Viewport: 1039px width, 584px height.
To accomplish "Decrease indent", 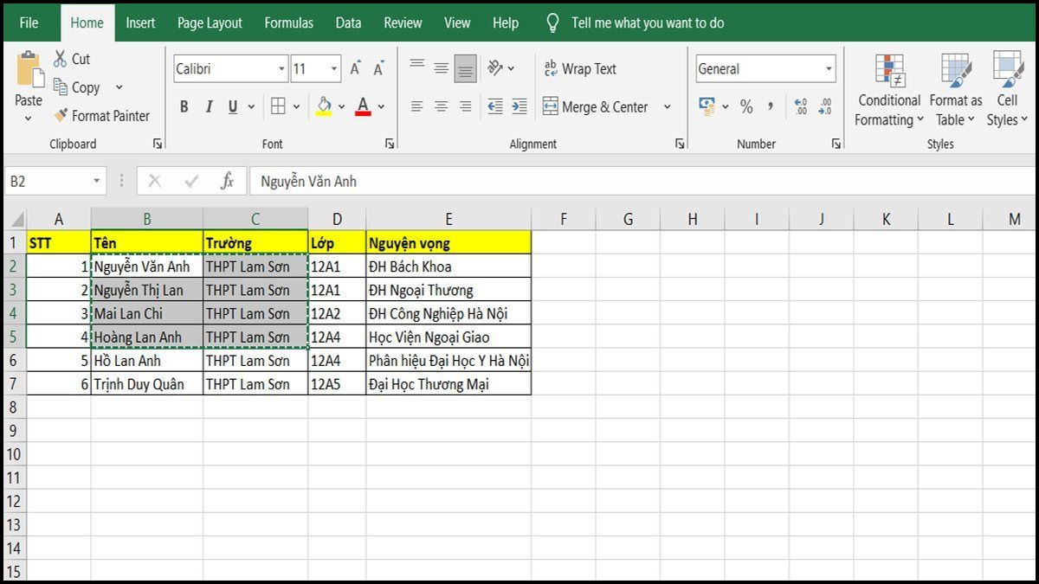I will click(495, 106).
